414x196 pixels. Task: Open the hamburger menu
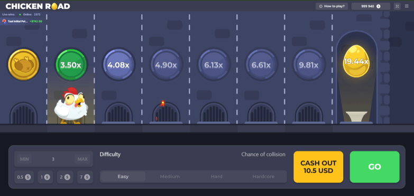point(407,6)
